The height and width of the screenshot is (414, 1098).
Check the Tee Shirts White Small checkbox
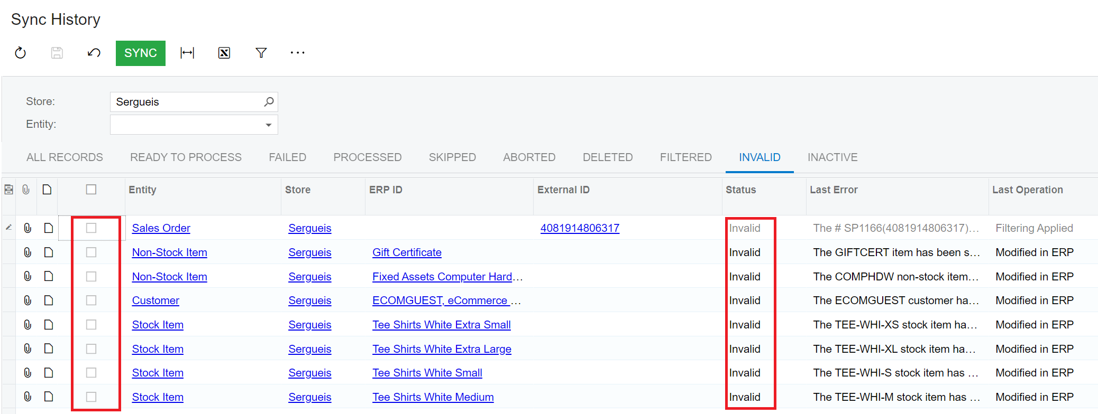click(x=91, y=373)
